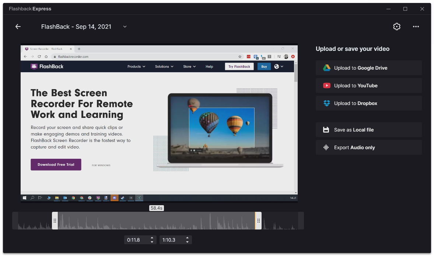The height and width of the screenshot is (256, 434).
Task: Increase the start time with up arrow
Action: pyautogui.click(x=152, y=238)
